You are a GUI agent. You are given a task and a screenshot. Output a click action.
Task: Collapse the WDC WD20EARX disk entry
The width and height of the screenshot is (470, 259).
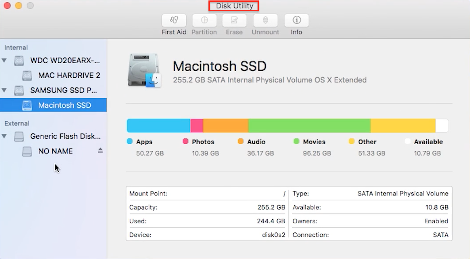[x=4, y=60]
